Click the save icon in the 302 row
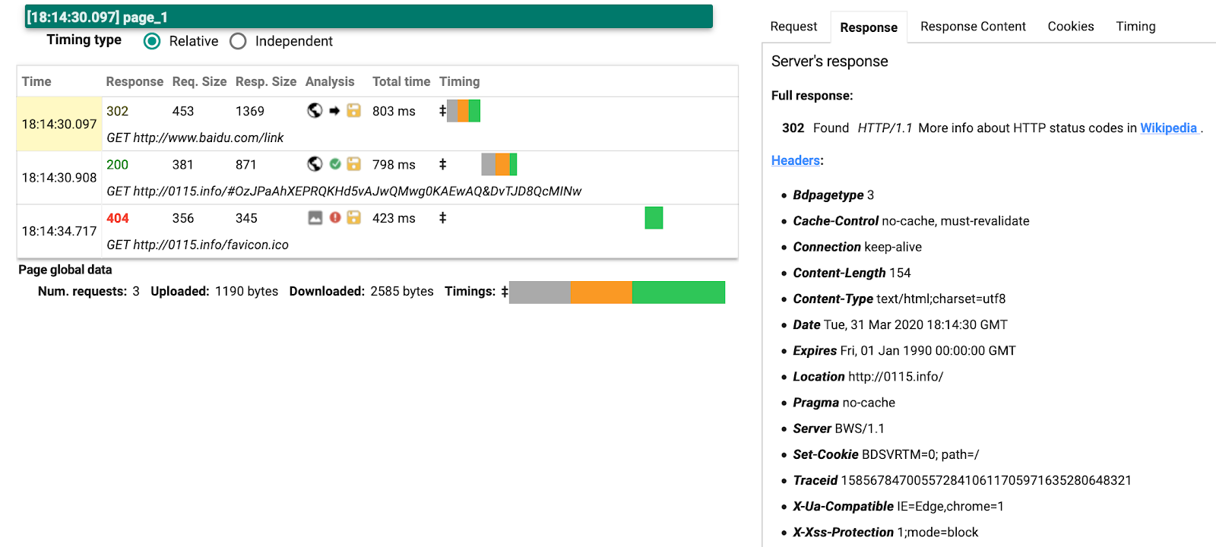The width and height of the screenshot is (1216, 547). pyautogui.click(x=354, y=111)
